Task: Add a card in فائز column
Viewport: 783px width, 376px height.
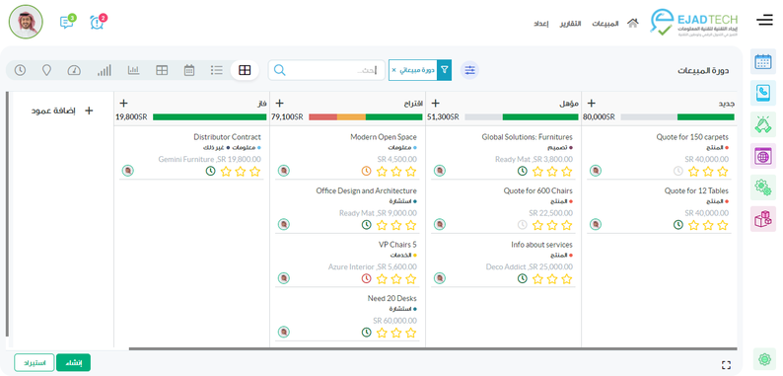Action: tap(124, 104)
